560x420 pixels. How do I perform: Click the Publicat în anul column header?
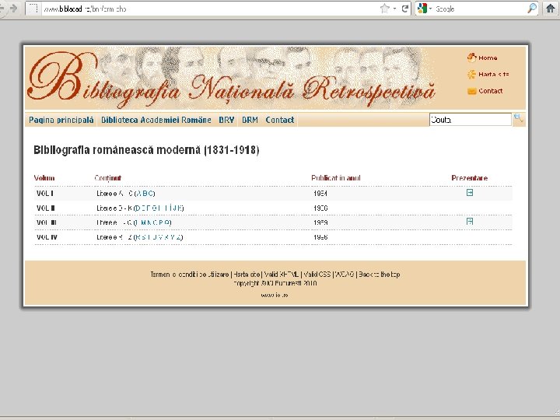coord(336,178)
